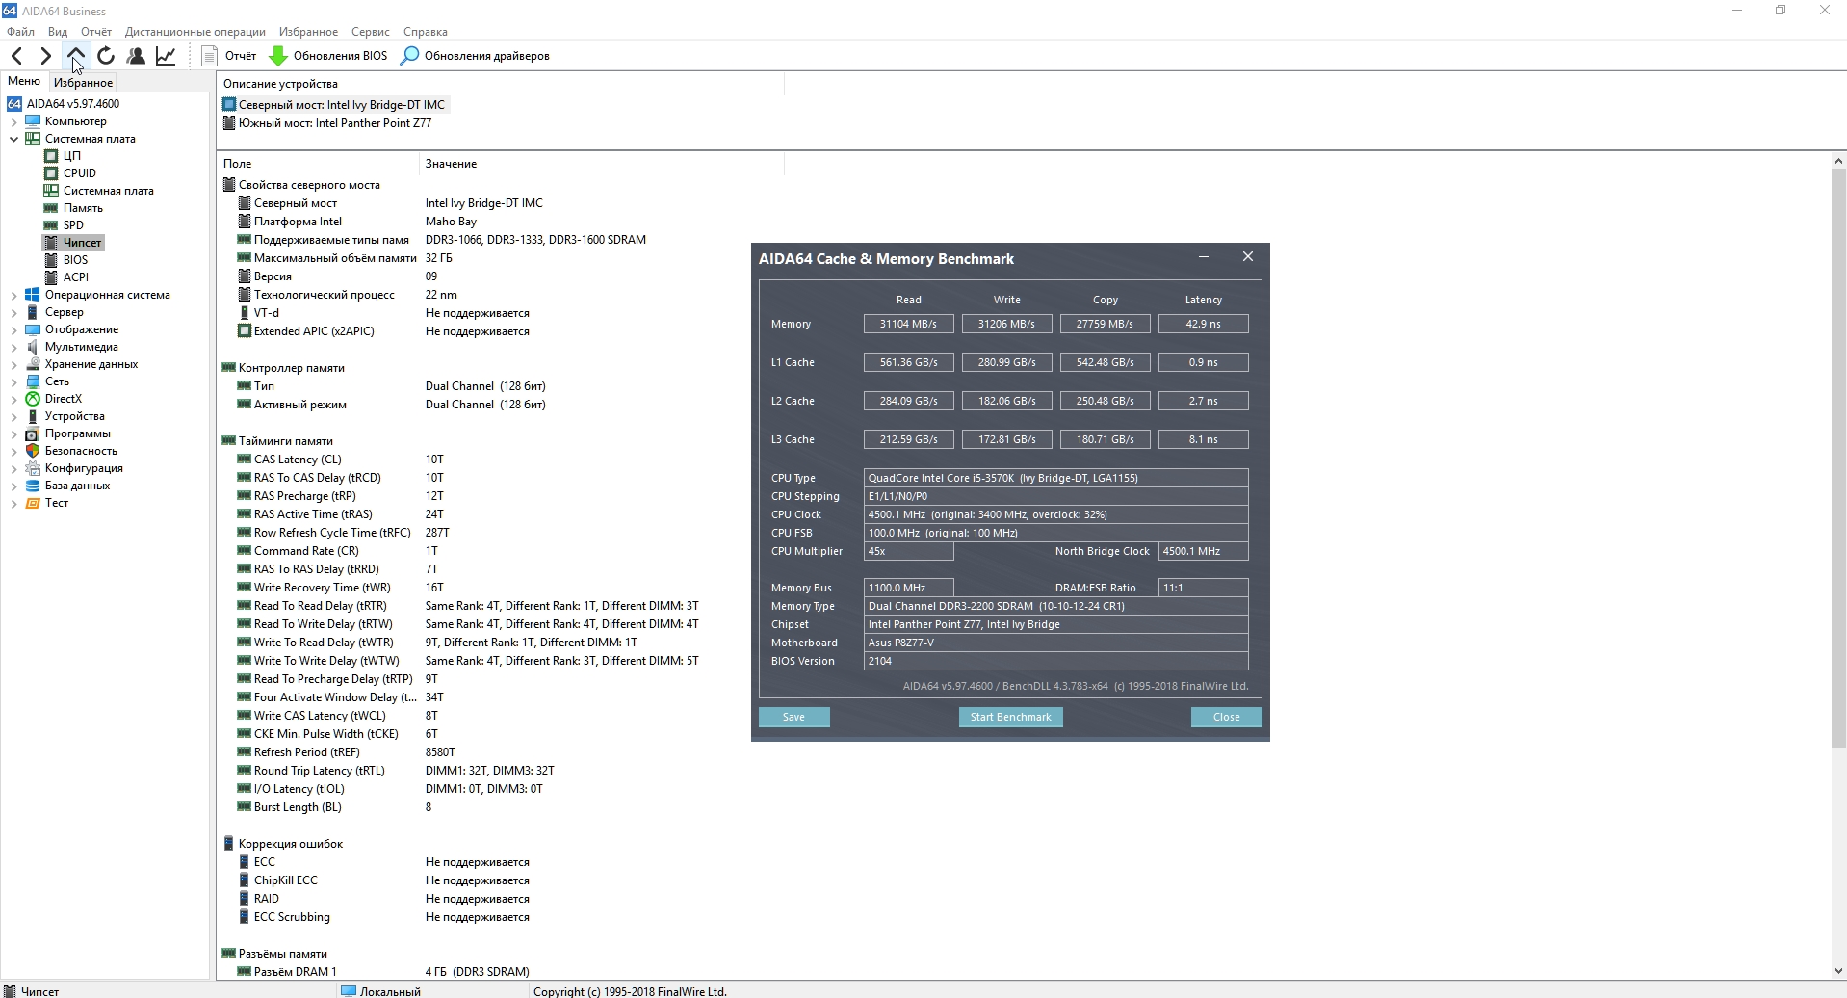Click the Отчёт report toolbar button
The height and width of the screenshot is (998, 1847).
point(229,56)
